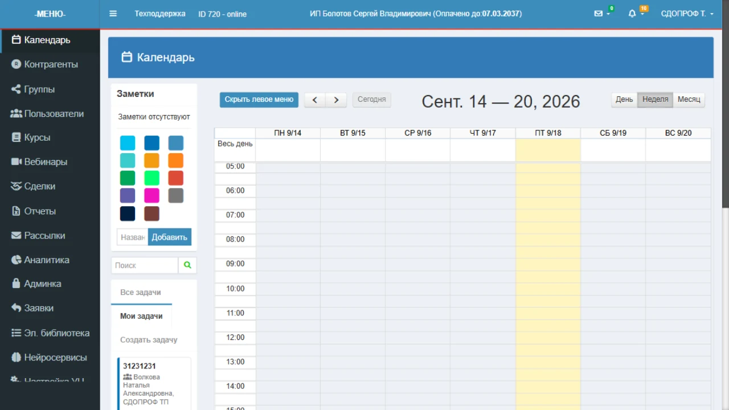Open the mail envelope notifications icon
This screenshot has width=729, height=410.
coord(599,14)
